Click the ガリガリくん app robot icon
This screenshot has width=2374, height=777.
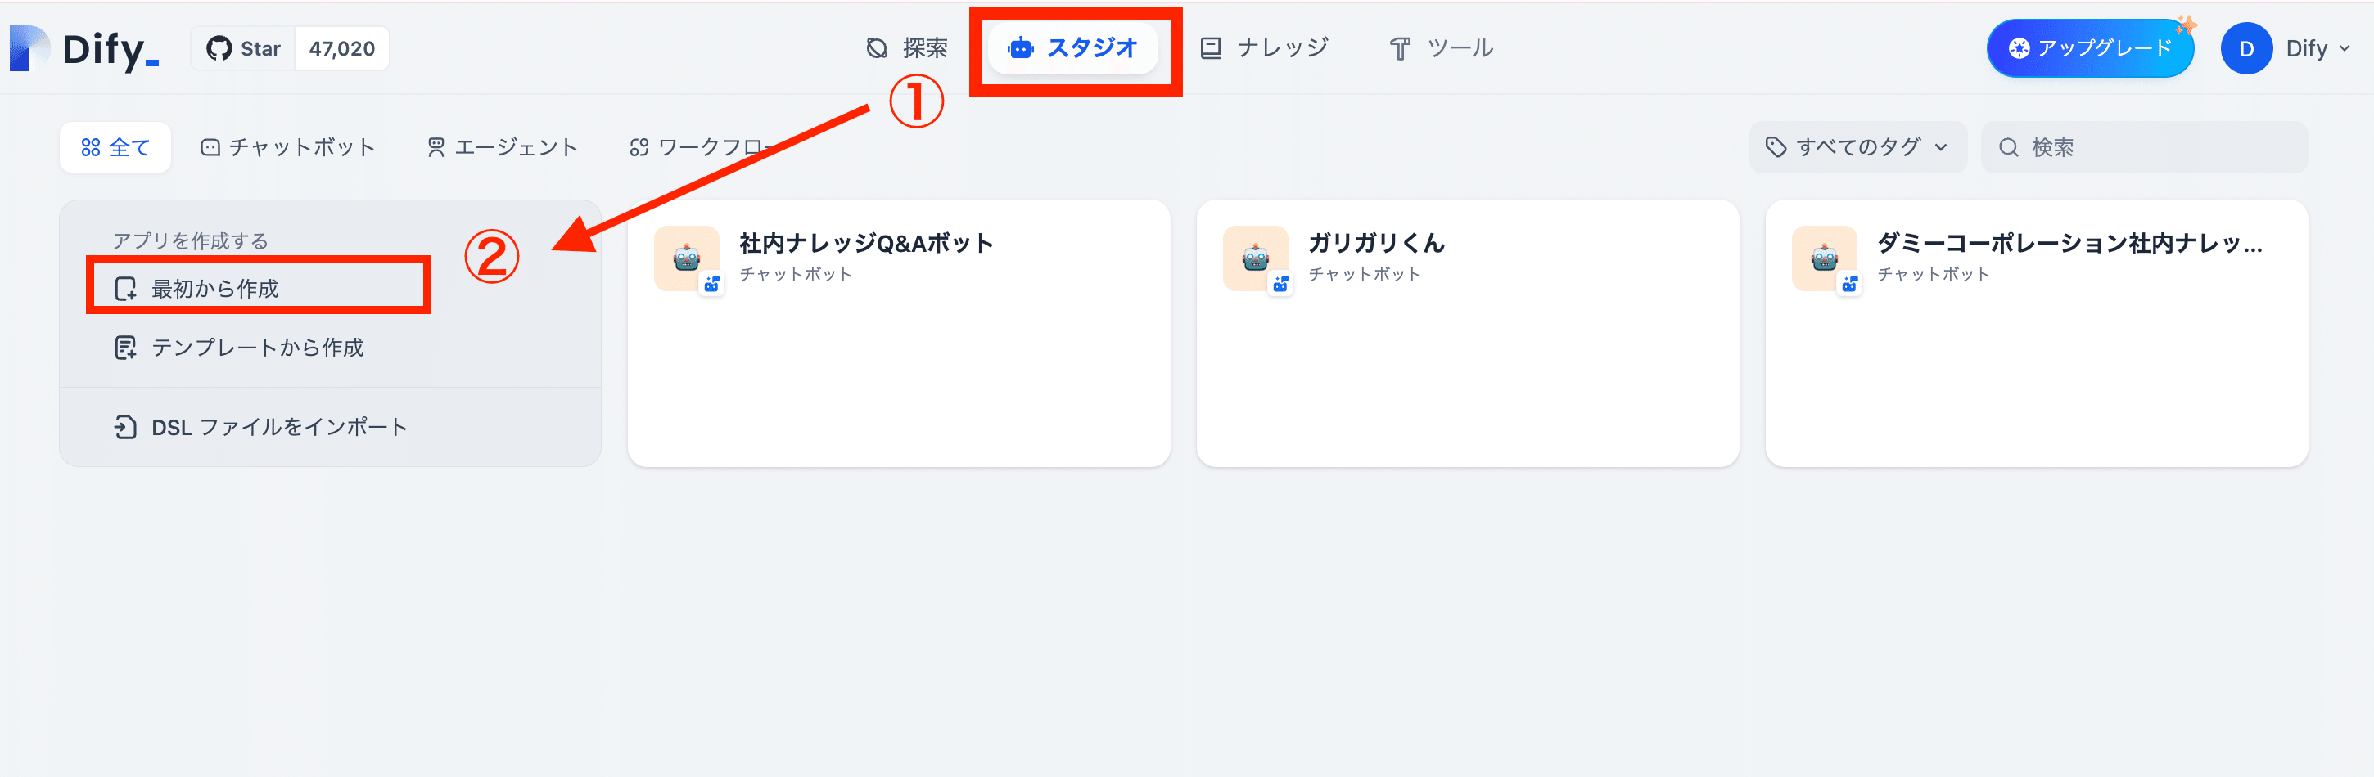coord(1255,258)
